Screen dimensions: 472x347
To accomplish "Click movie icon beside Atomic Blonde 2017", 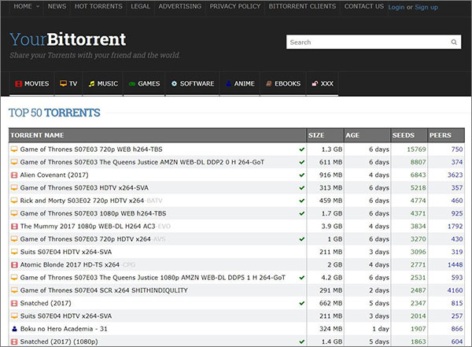I will (x=14, y=264).
